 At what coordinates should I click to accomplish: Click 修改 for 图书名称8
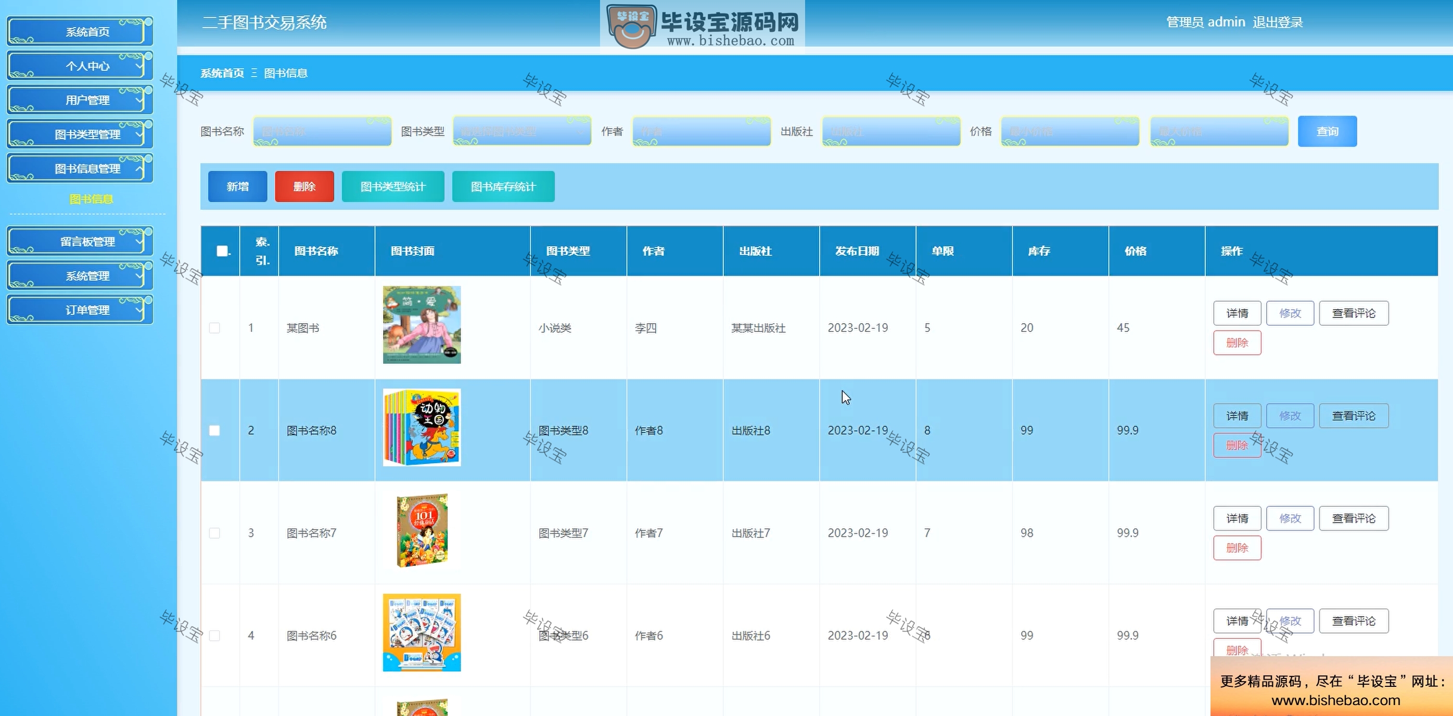point(1290,416)
